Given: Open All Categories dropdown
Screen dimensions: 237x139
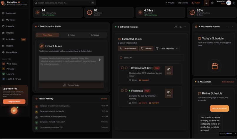Looking at the screenshot, I should coord(167,49).
